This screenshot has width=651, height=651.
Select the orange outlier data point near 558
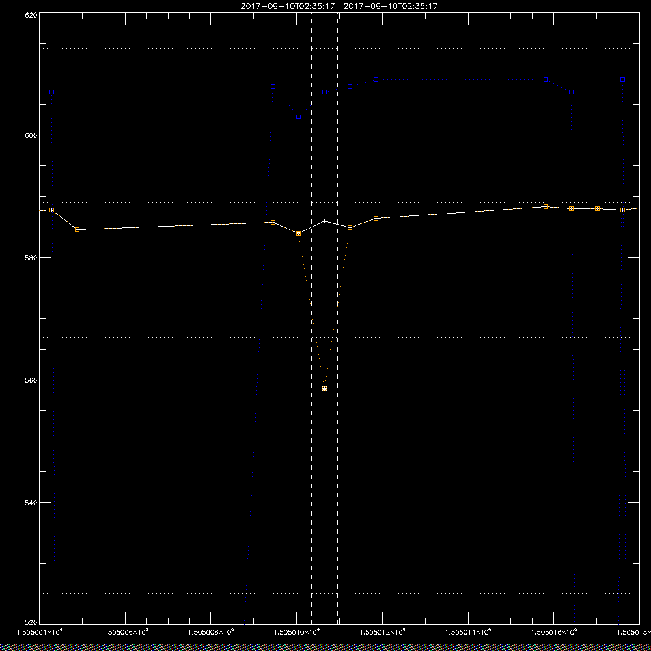tap(325, 388)
